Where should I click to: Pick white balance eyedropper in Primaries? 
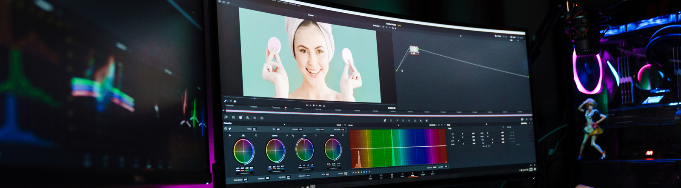coord(230,128)
